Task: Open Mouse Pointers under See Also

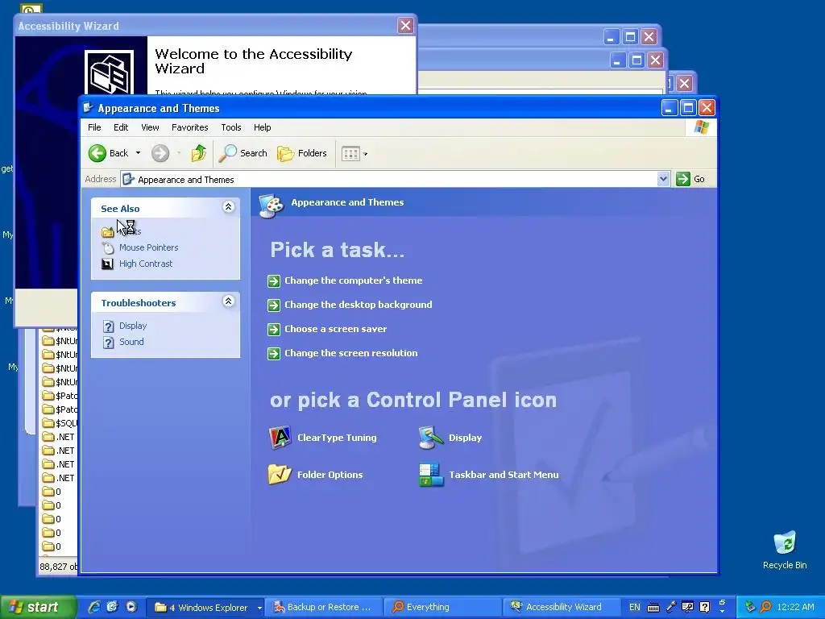Action: click(148, 247)
